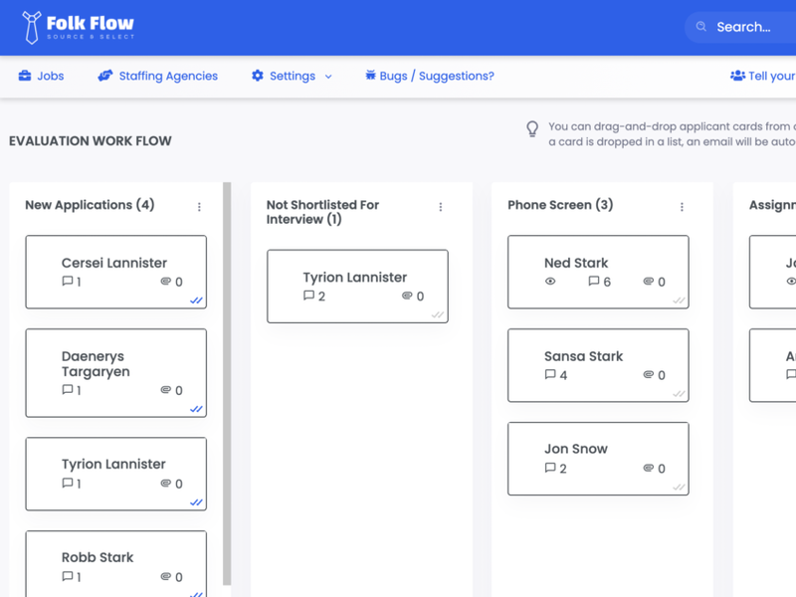
Task: Click the gray double-check mark on Jon Snow's card
Action: [x=680, y=487]
